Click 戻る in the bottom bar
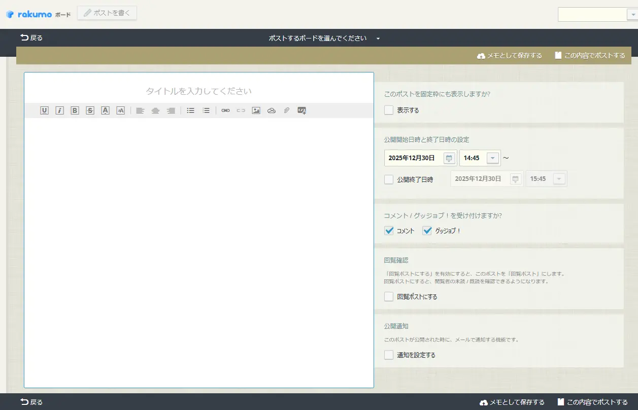638x410 pixels. (31, 402)
